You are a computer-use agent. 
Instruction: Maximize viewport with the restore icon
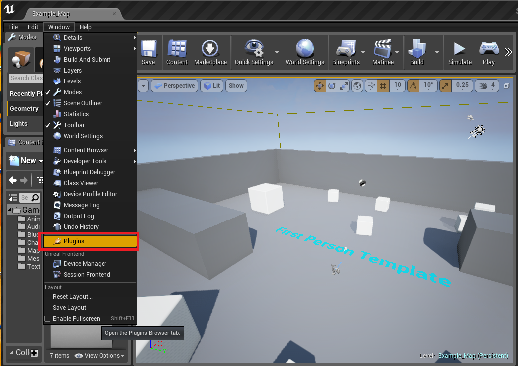pyautogui.click(x=506, y=86)
